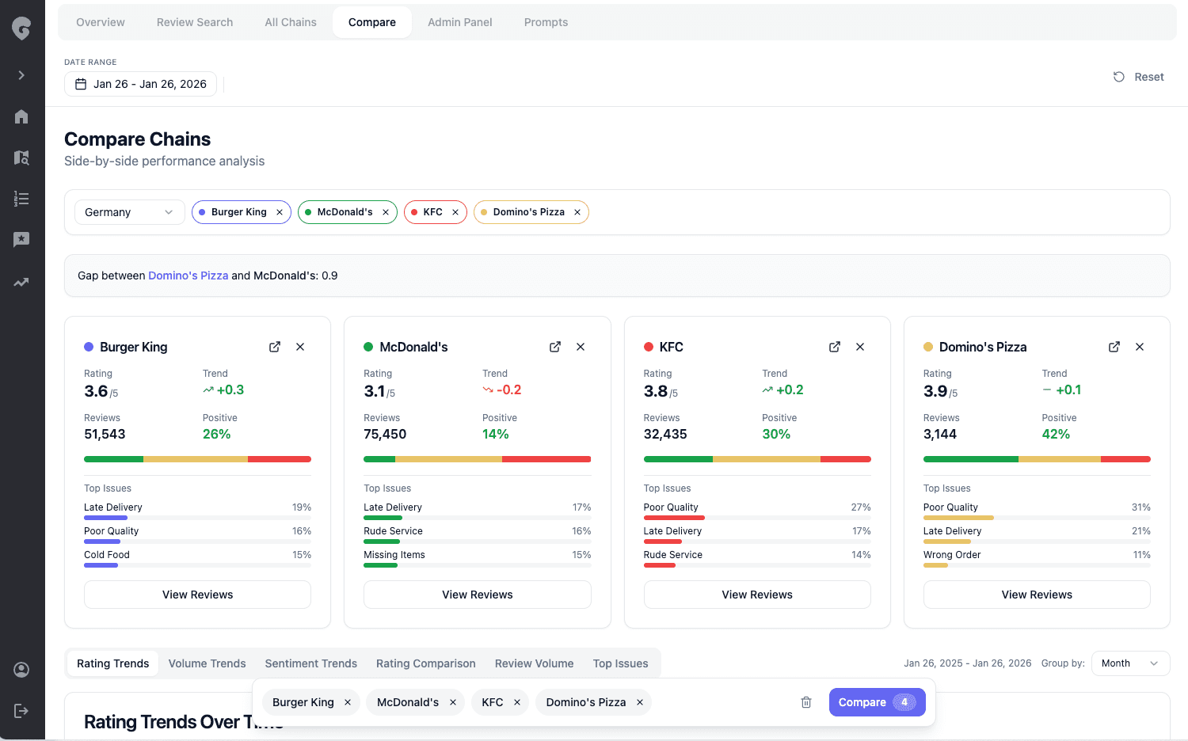Select the Sentiment Trends tab
Viewport: 1188px width, 741px height.
coord(310,663)
